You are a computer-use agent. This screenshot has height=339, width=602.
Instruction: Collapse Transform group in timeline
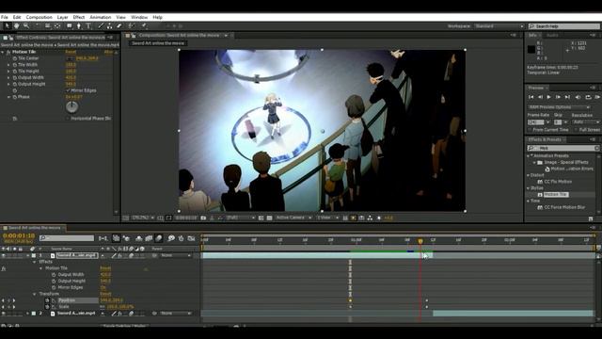tap(35, 294)
